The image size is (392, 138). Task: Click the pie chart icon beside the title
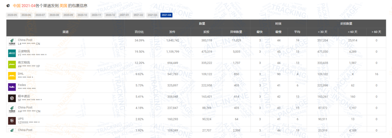pyautogui.click(x=8, y=5)
